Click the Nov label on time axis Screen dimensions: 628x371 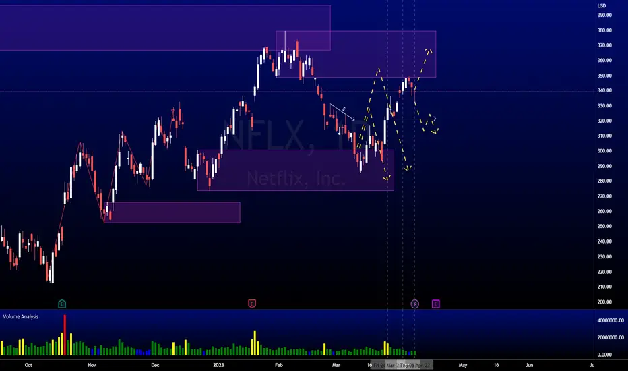tap(92, 365)
